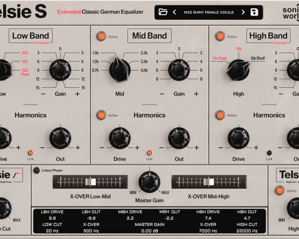Select 3.5k Mid frequency label

pos(144,62)
